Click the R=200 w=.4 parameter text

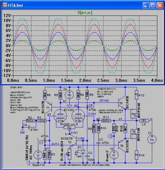click(x=69, y=124)
